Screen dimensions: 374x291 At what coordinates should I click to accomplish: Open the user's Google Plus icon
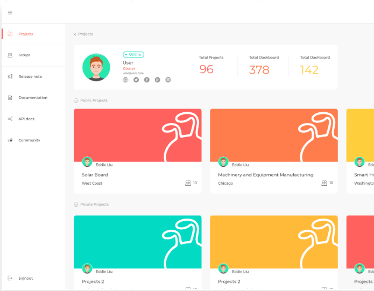tap(158, 79)
